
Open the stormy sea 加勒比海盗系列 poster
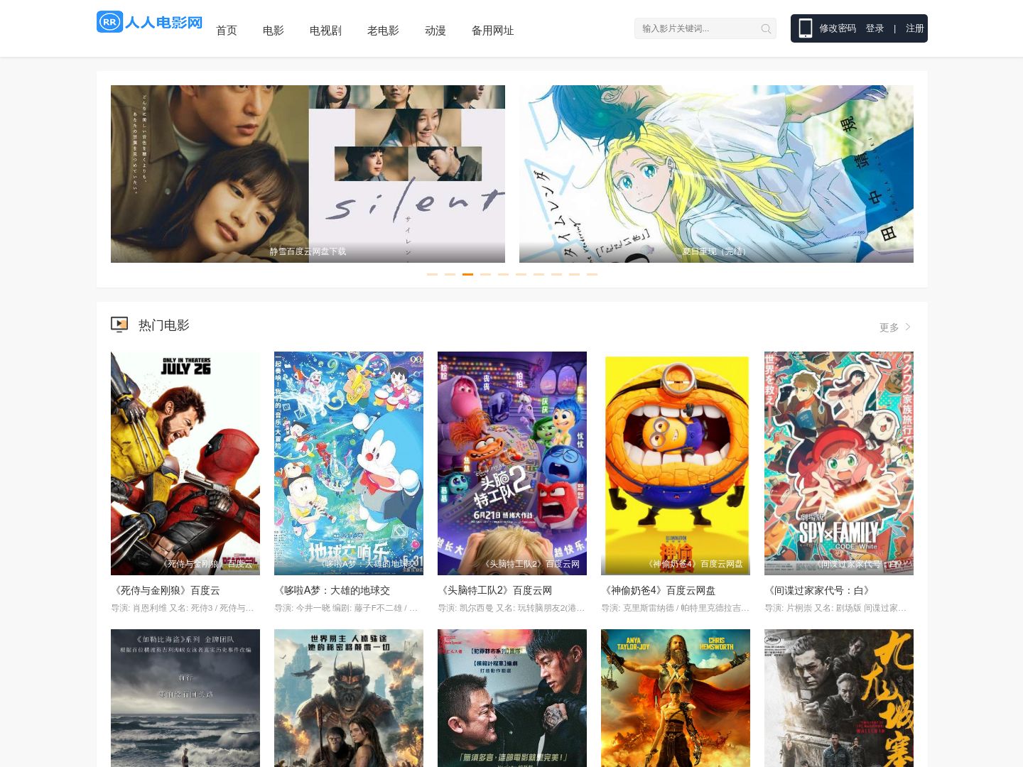[185, 698]
